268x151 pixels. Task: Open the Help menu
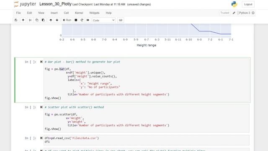coord(108,13)
